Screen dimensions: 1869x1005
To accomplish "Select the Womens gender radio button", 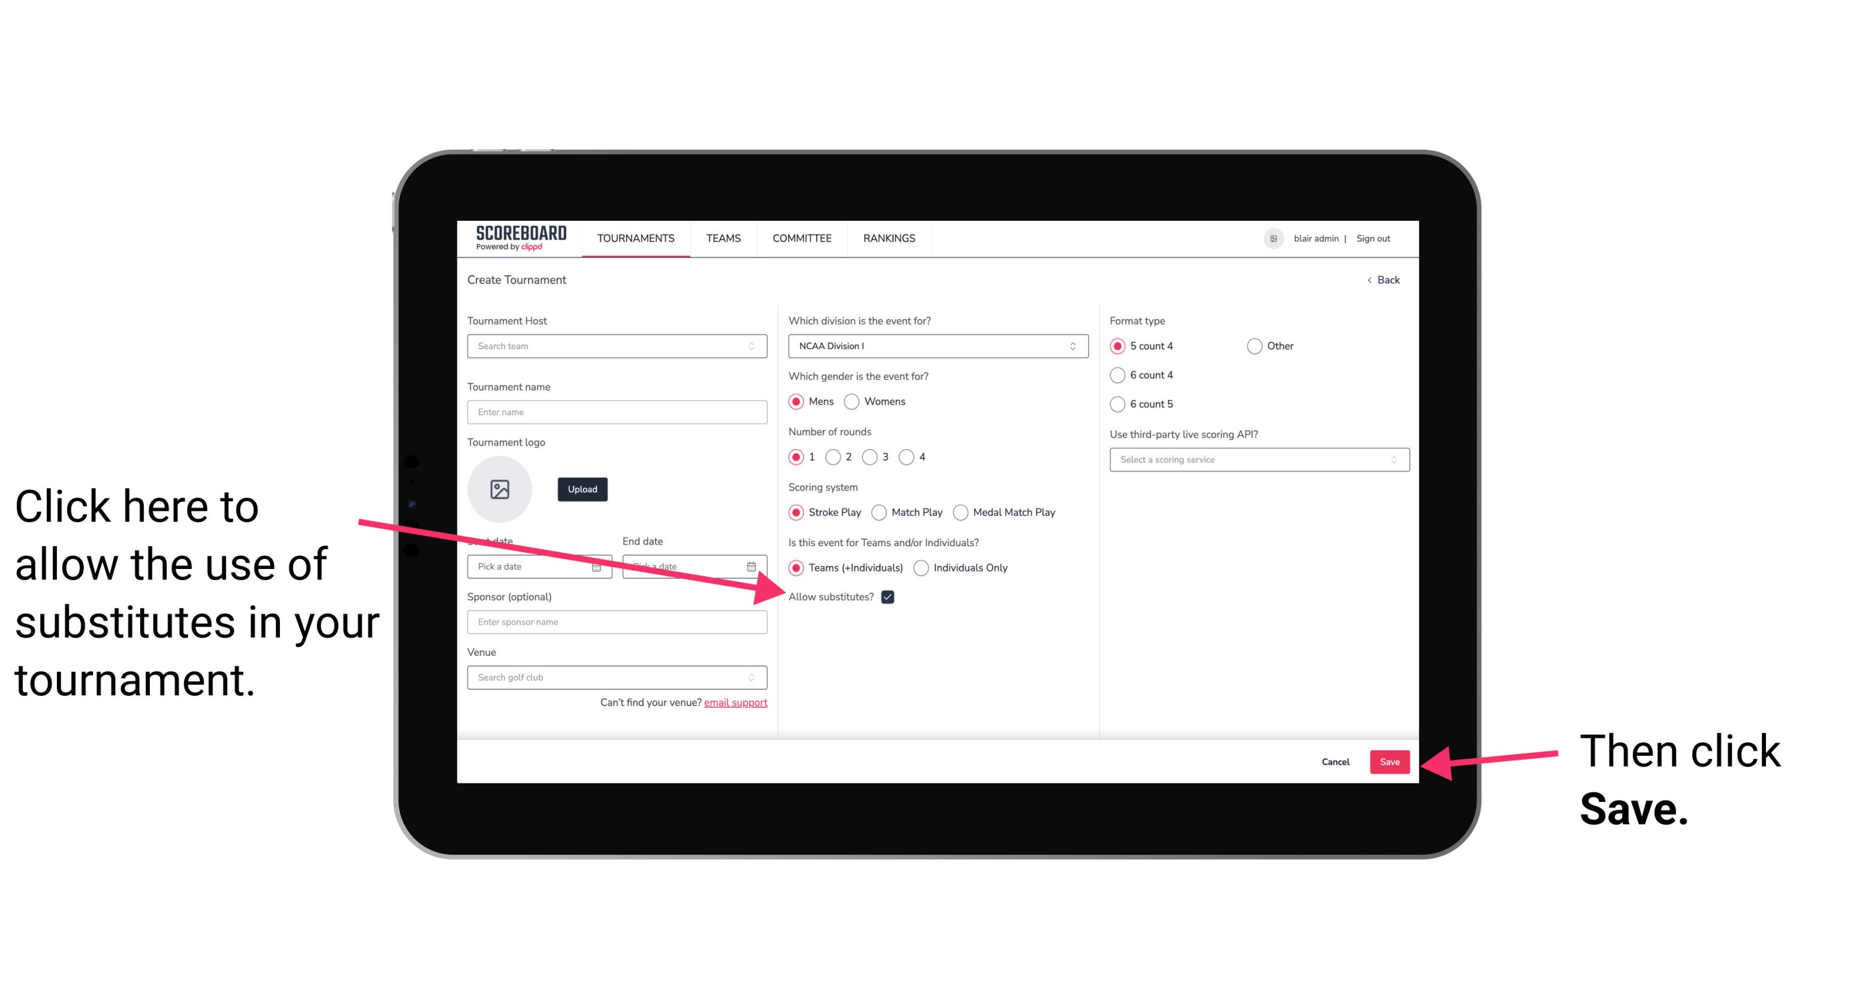I will [x=854, y=401].
